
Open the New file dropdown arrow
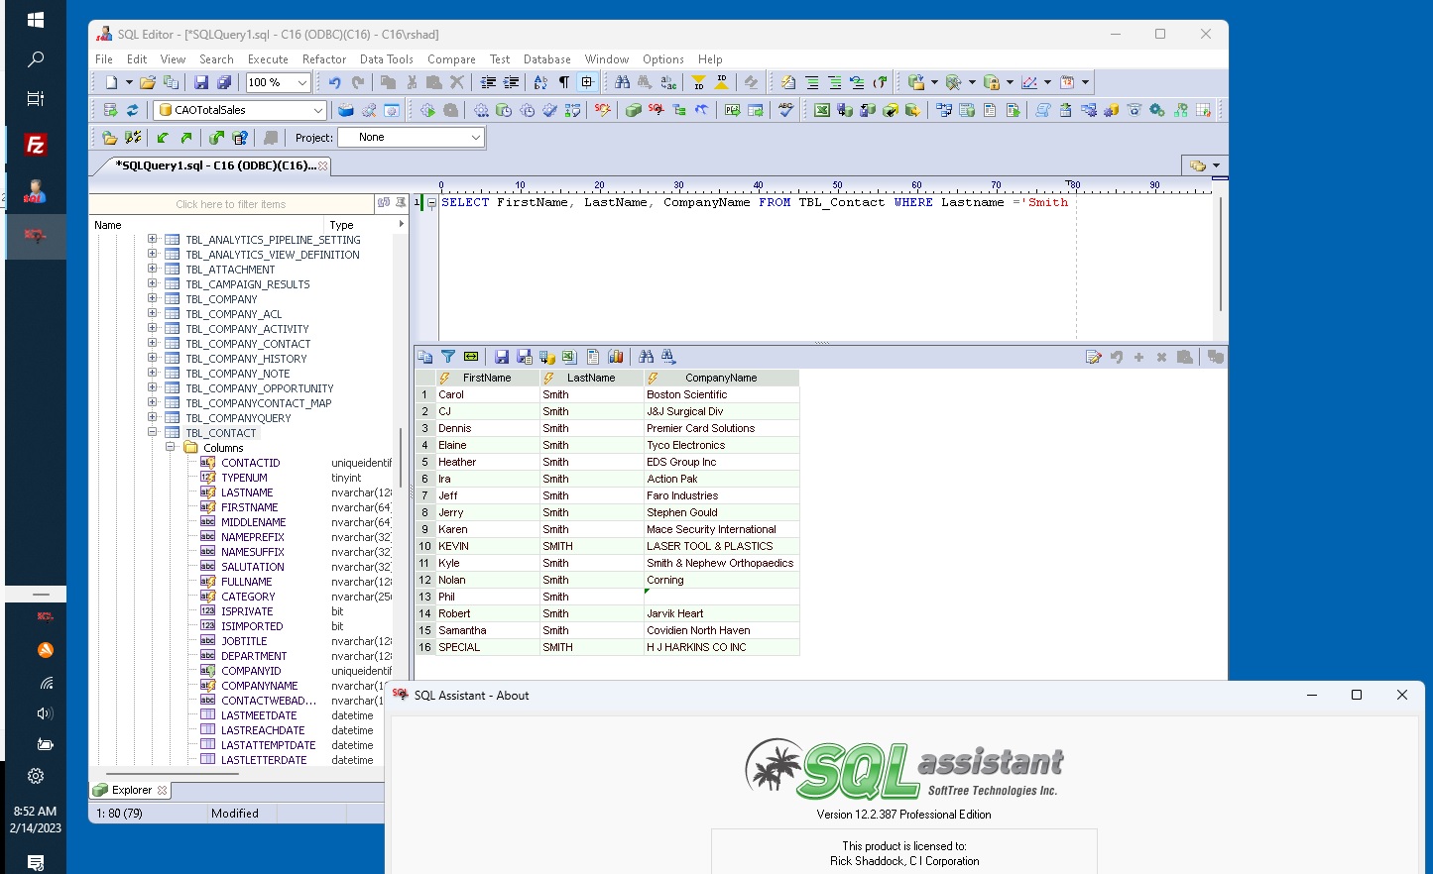pos(129,82)
